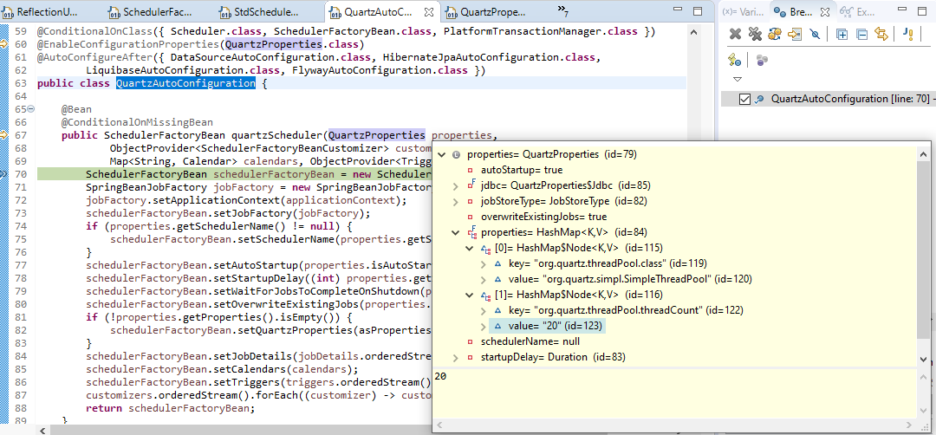This screenshot has width=936, height=435.
Task: Collapse the [0]= HashMap$Node entry
Action: pyautogui.click(x=471, y=248)
